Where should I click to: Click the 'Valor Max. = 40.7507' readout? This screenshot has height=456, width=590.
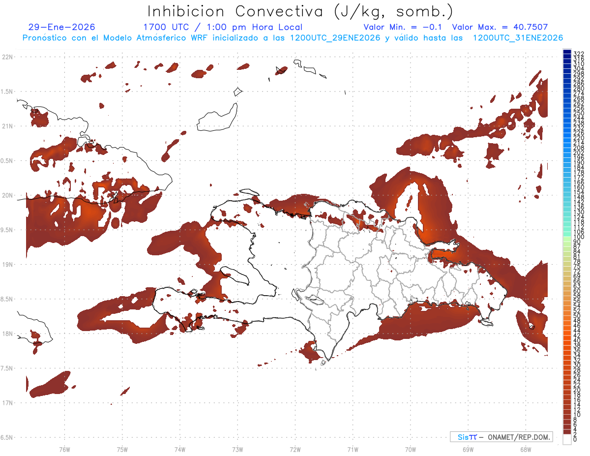tap(500, 27)
